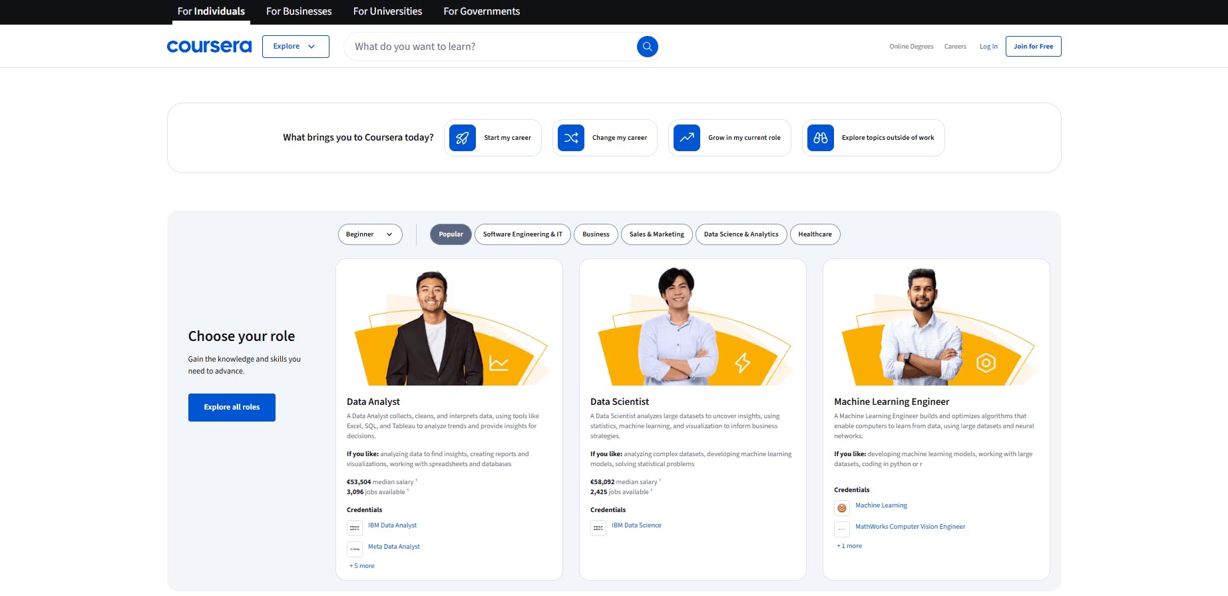Focus the 'What do you want to learn?' search field

coord(489,47)
